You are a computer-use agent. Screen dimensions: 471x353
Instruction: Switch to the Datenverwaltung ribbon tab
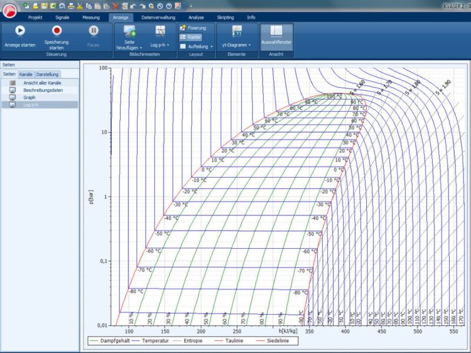point(158,17)
